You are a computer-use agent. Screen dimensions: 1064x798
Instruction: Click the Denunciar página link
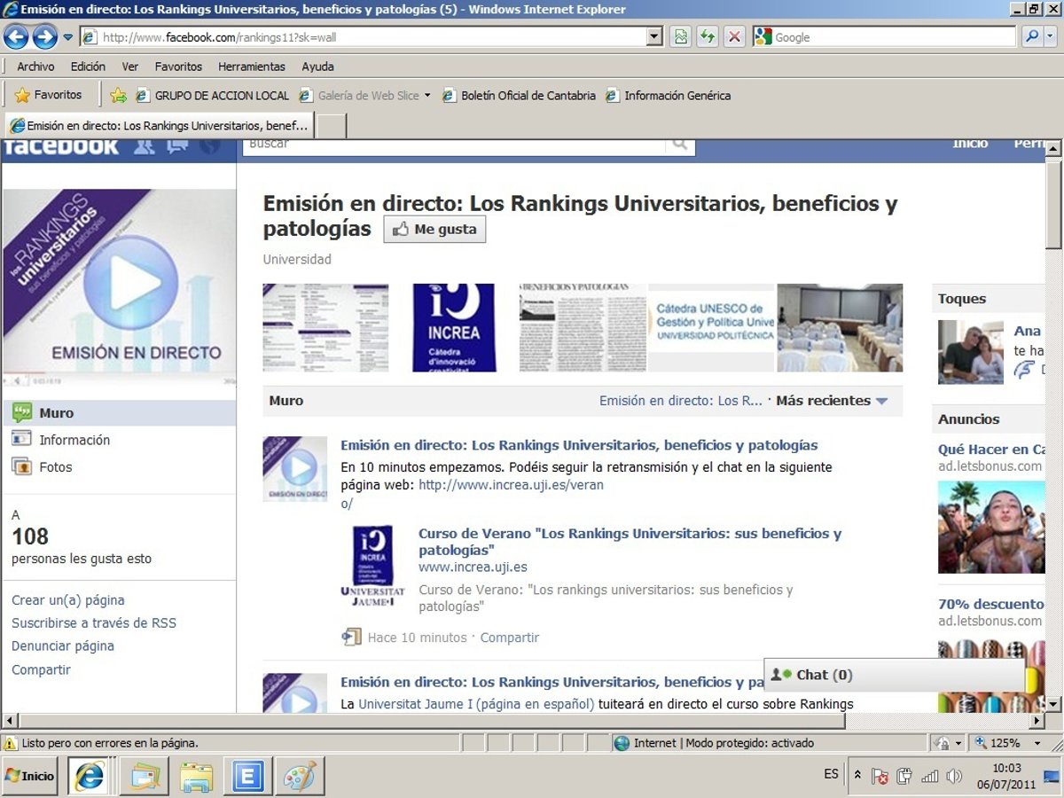tap(63, 645)
